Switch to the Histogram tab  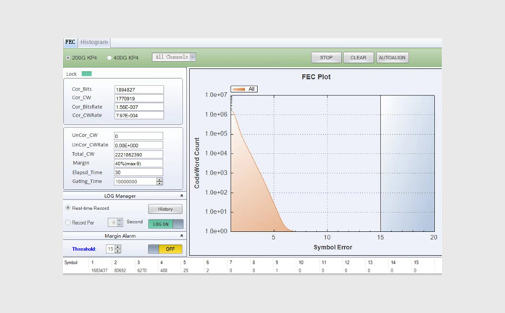click(94, 42)
